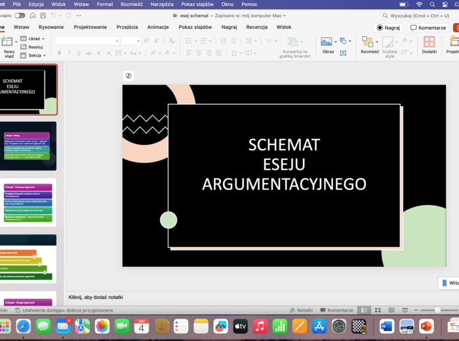Screen dimensions: 459x341
Task: Switch to the Projektowanie tab
Action: (x=90, y=27)
